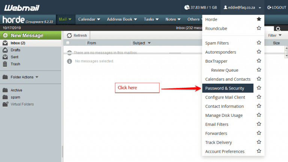Image resolution: width=288 pixels, height=162 pixels.
Task: Click the Logout icon
Action: pyautogui.click(x=269, y=7)
